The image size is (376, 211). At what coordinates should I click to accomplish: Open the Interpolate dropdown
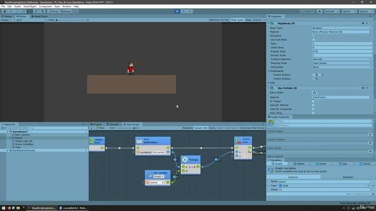click(342, 67)
